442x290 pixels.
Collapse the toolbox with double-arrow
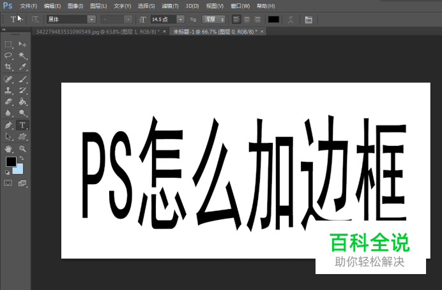click(x=4, y=29)
